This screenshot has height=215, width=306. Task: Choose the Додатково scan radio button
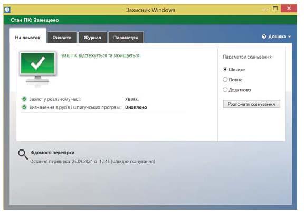[x=225, y=90]
